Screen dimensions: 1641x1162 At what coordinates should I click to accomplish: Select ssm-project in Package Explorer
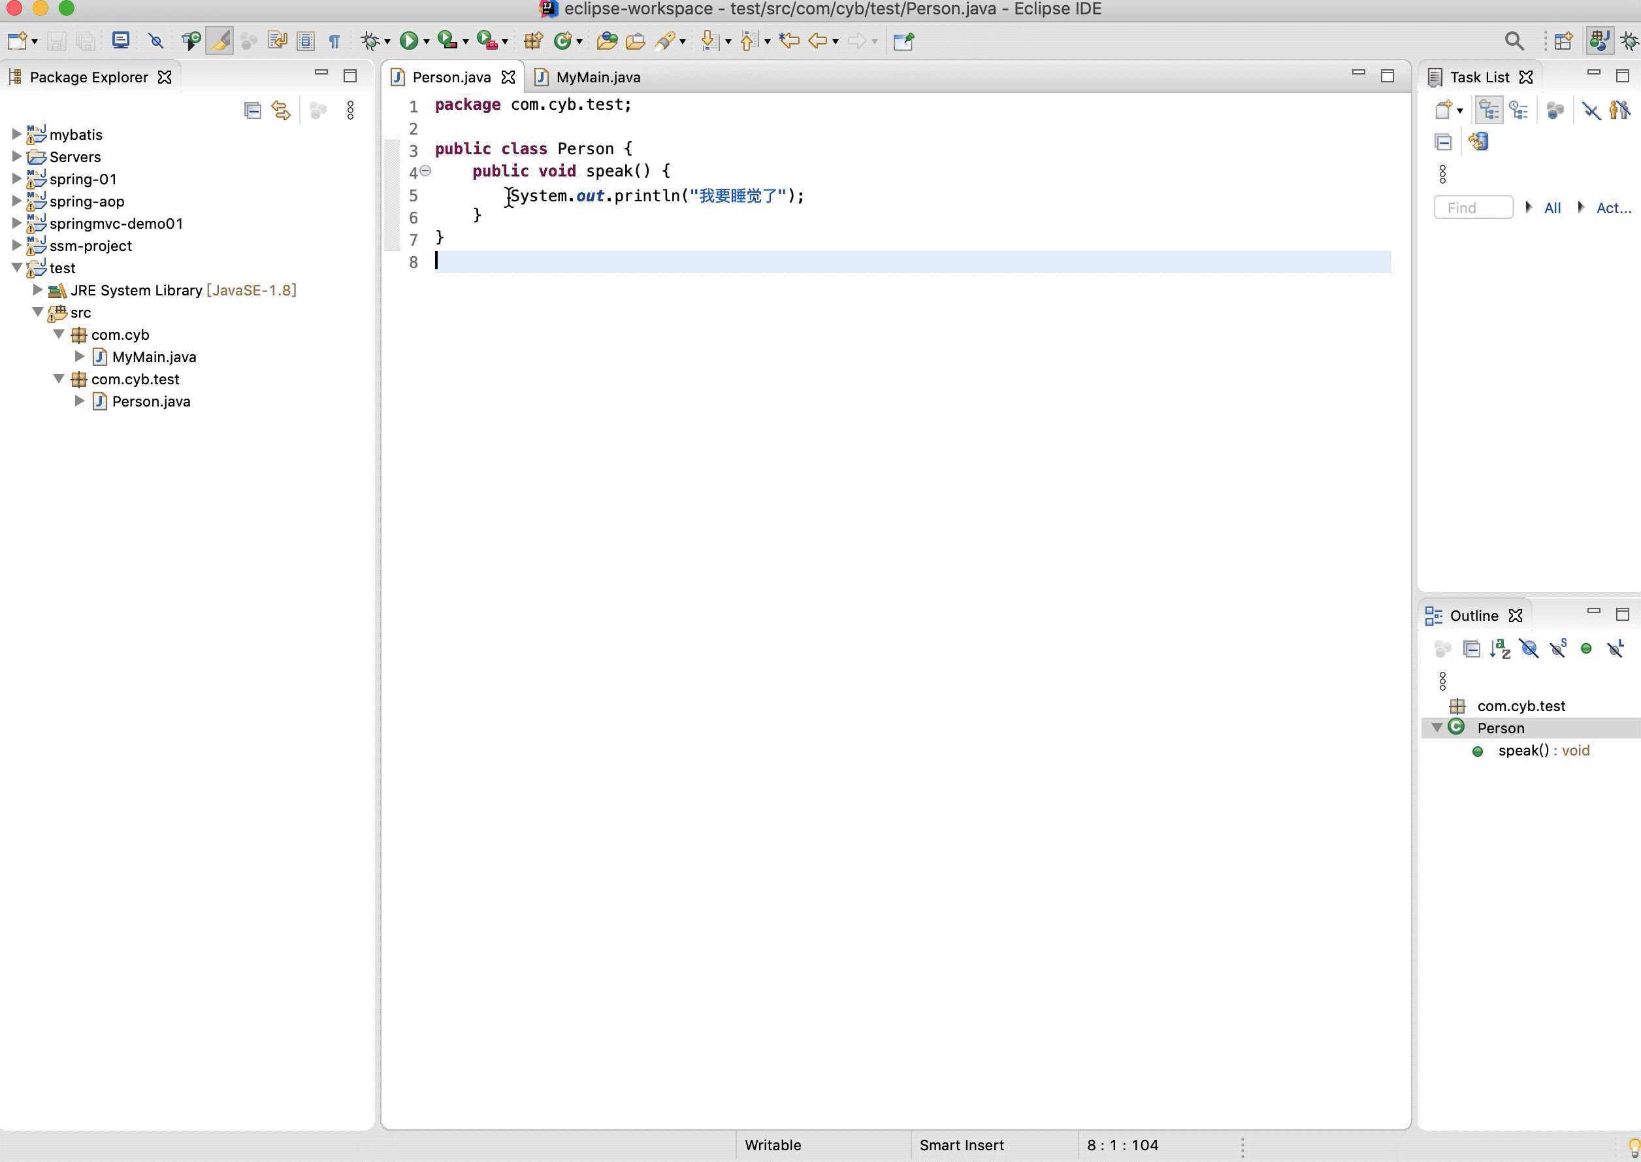[90, 246]
